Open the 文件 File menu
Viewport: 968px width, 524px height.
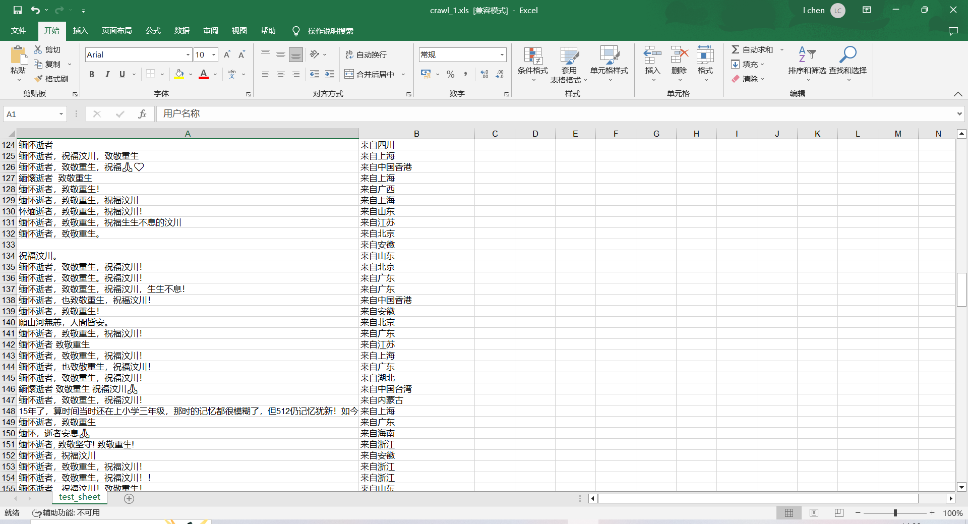coord(19,31)
